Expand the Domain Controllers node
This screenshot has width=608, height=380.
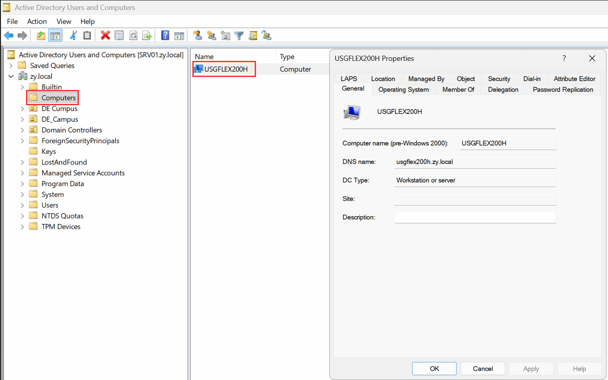click(x=22, y=130)
